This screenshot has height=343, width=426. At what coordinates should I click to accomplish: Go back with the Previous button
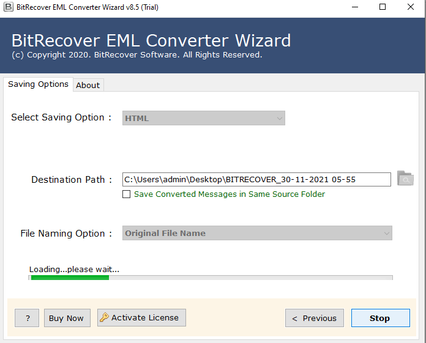314,318
